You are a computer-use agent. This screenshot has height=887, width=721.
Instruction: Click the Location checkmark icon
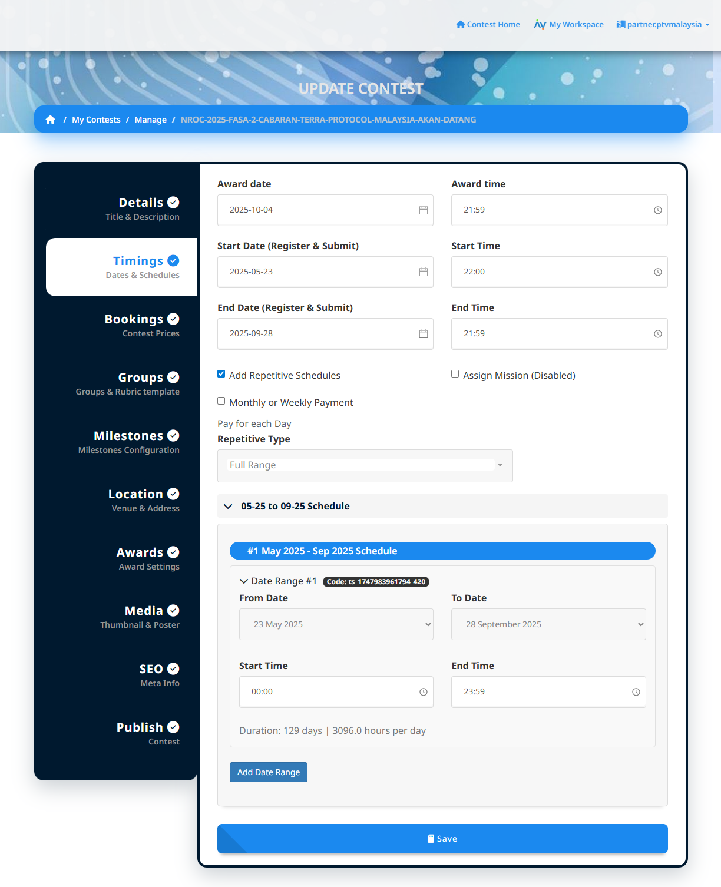click(x=173, y=494)
